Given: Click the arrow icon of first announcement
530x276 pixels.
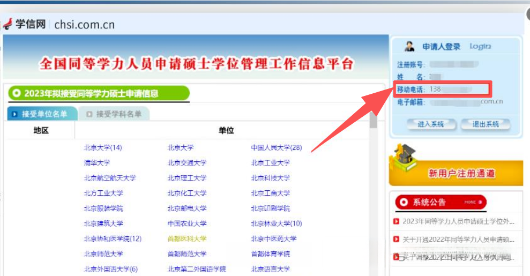Looking at the screenshot, I should pos(396,221).
